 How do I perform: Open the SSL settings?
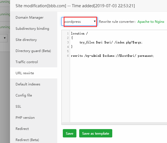pos(18,107)
